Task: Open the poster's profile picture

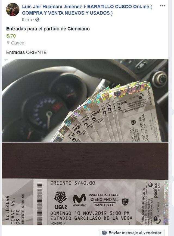Action: coord(13,10)
